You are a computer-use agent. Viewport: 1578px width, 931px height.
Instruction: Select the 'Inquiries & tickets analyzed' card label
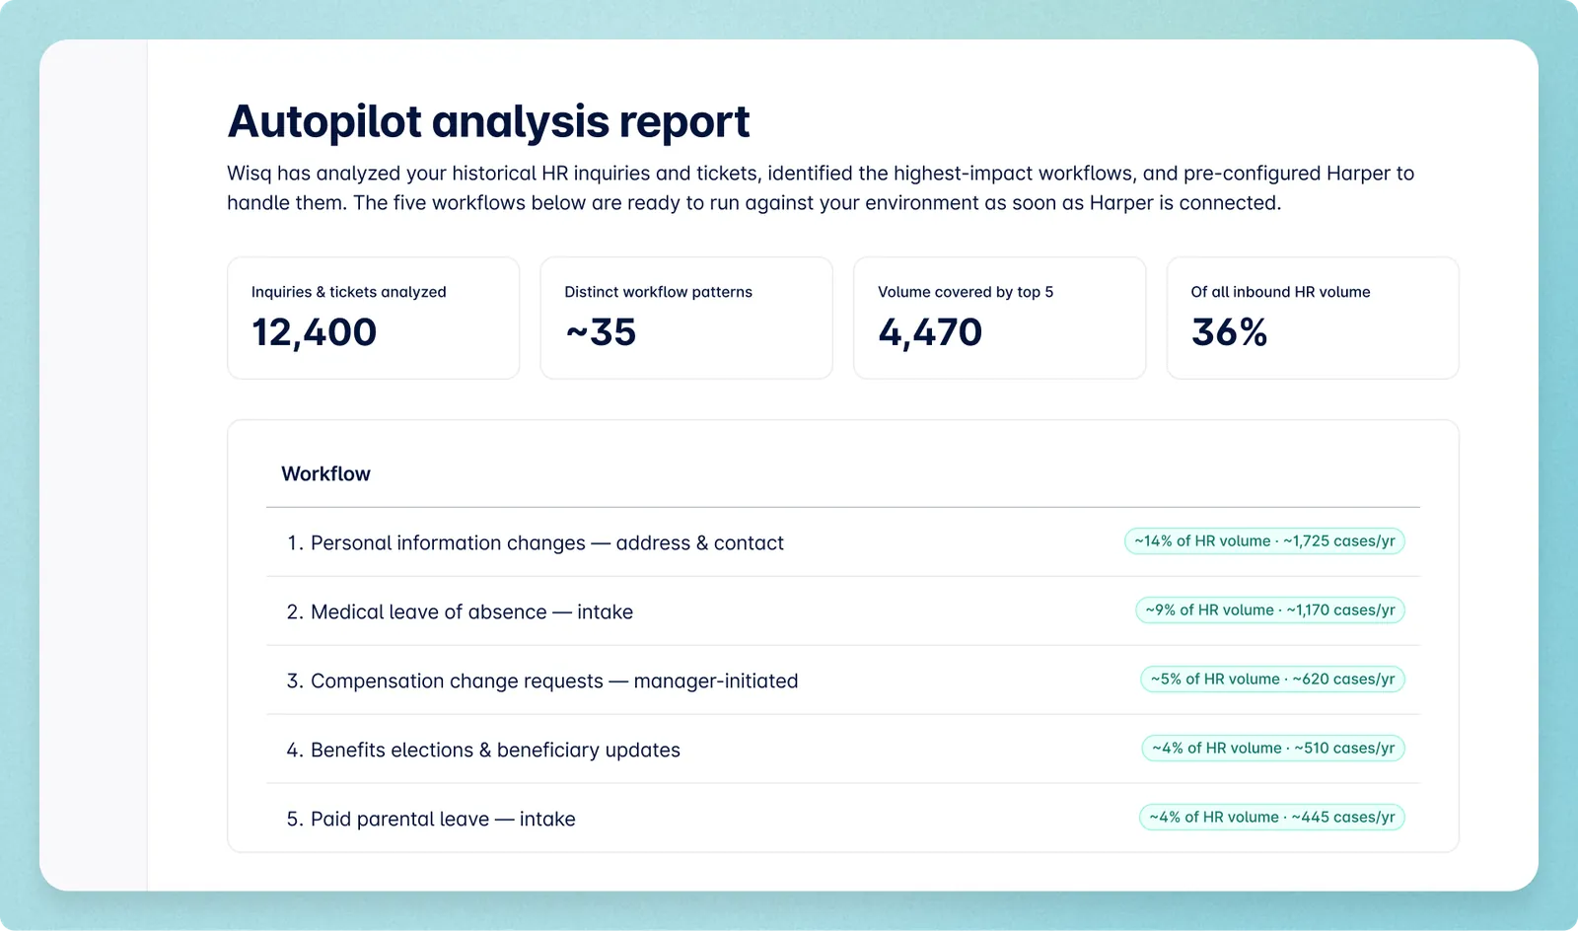click(349, 292)
